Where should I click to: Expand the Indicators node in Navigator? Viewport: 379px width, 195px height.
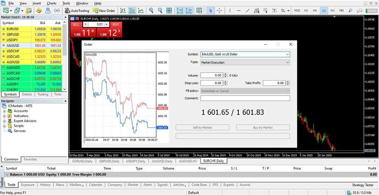point(4,116)
